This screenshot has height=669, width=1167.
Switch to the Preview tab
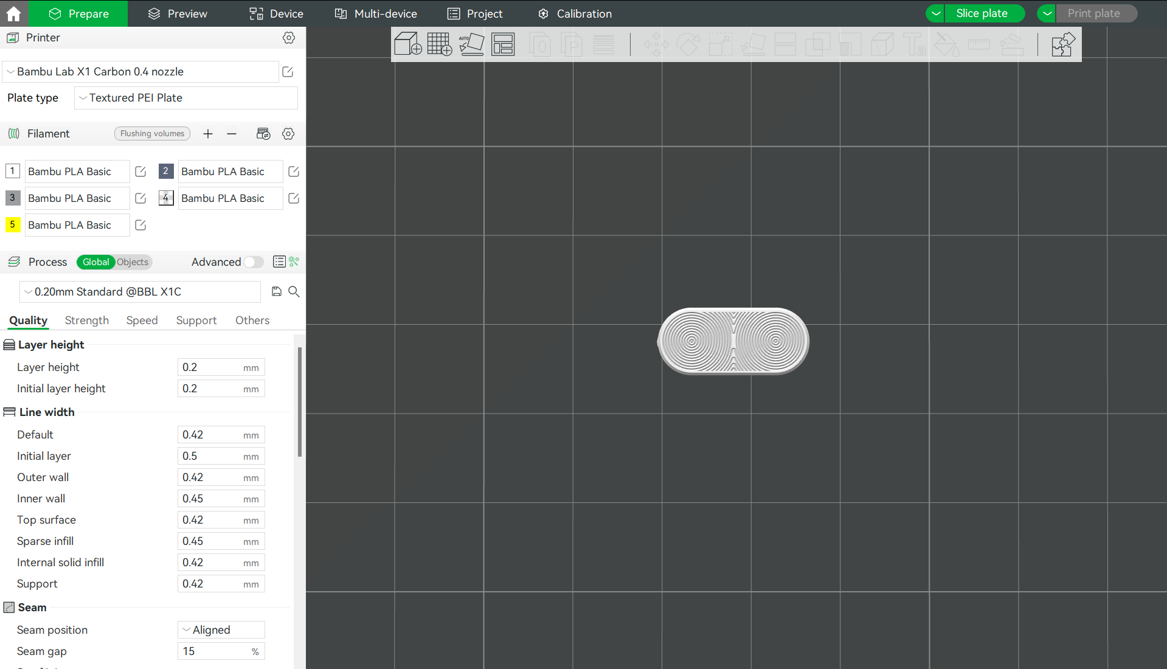[x=178, y=13]
